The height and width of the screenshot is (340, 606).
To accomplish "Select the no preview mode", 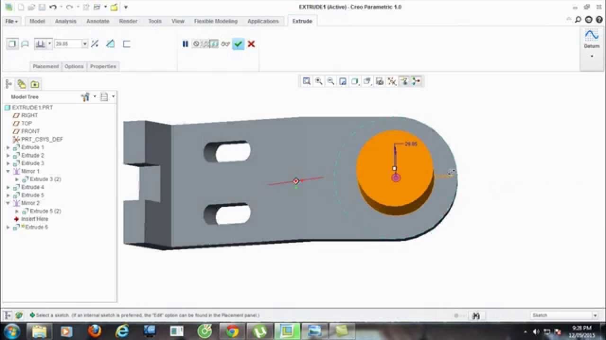I will tap(196, 44).
